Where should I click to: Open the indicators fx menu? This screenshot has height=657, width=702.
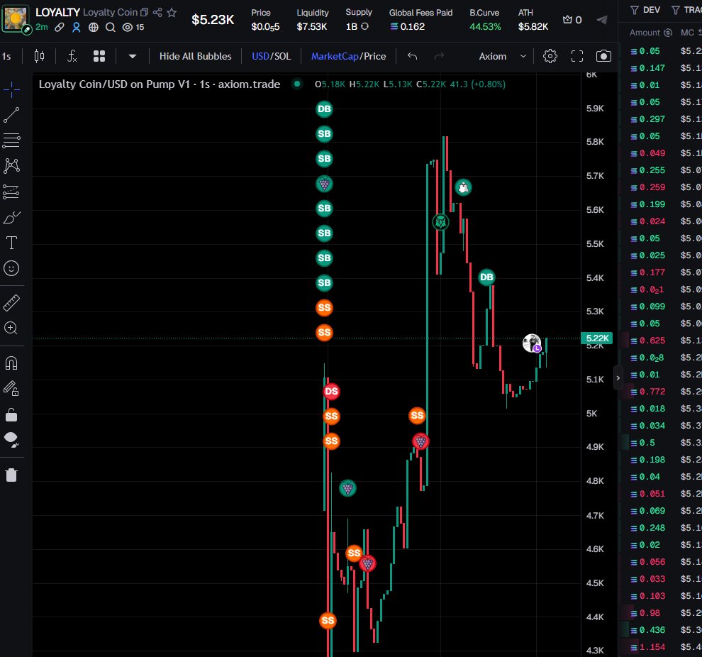[x=72, y=56]
